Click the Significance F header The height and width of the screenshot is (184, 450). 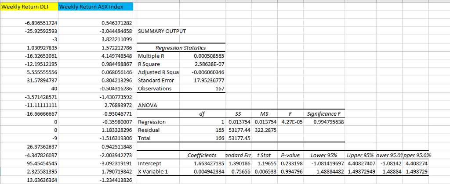[323, 114]
